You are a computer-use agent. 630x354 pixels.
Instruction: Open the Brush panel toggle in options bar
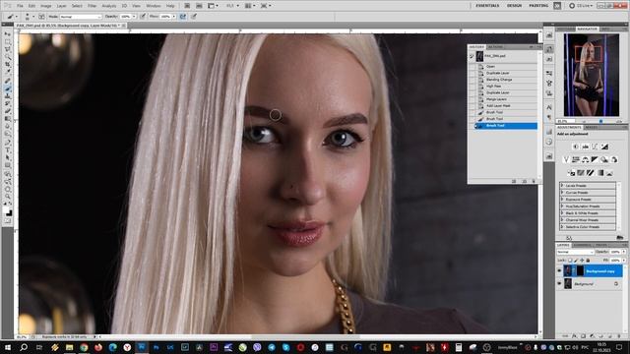41,17
